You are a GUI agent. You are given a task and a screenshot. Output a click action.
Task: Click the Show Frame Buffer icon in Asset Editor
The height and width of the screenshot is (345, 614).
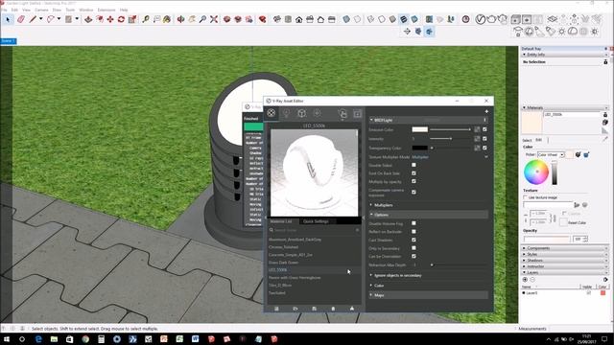[357, 114]
